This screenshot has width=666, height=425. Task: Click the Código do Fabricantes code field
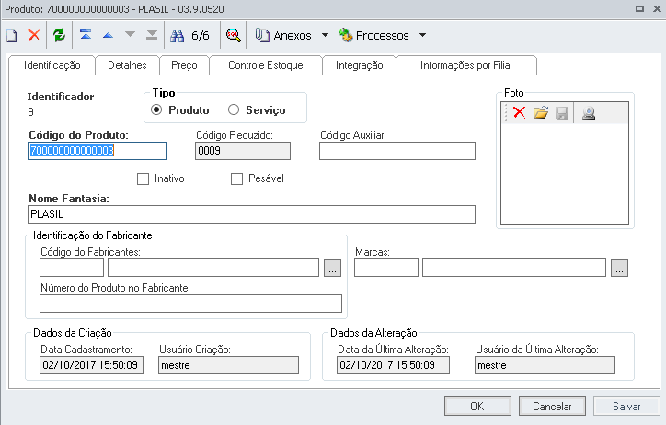pos(72,268)
